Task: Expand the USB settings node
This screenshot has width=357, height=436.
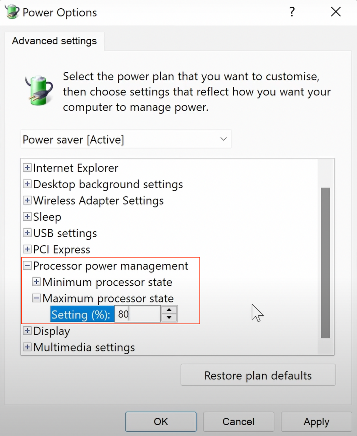Action: (27, 233)
